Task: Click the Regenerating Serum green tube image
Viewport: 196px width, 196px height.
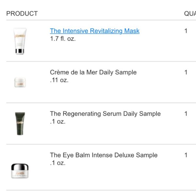Action: click(x=20, y=123)
